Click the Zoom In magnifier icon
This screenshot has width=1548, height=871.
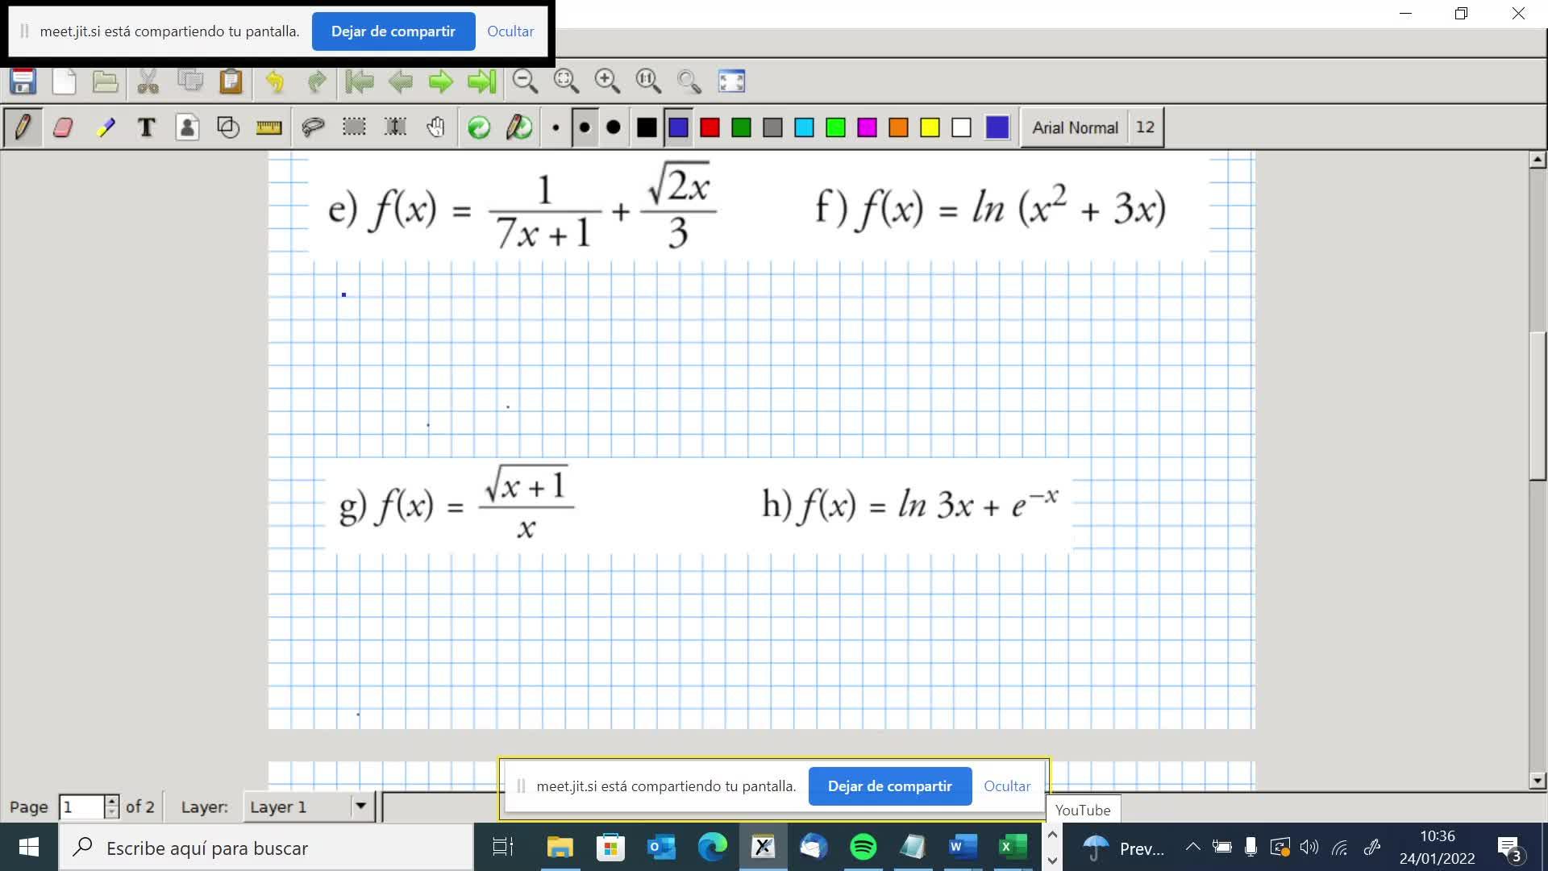pos(607,81)
